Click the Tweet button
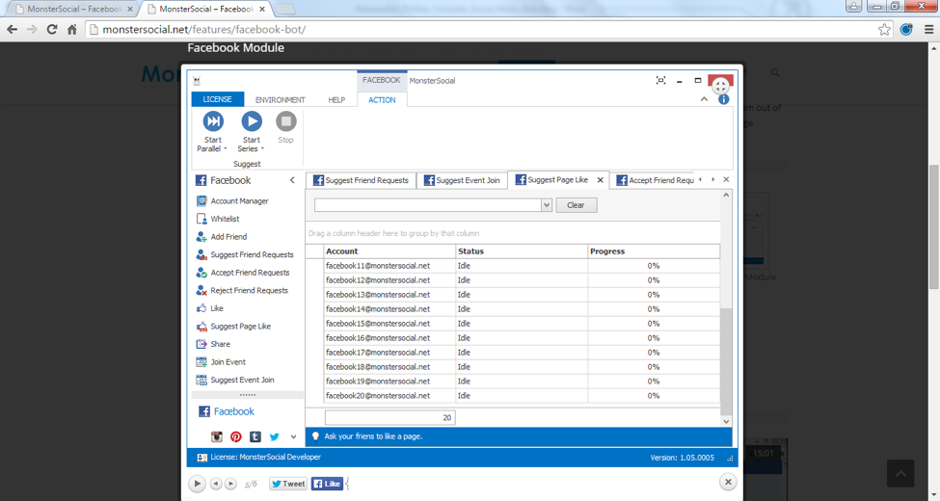The image size is (940, 501). pyautogui.click(x=287, y=484)
